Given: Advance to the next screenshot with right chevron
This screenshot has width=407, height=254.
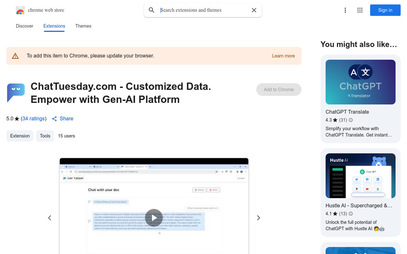Looking at the screenshot, I should tap(259, 218).
